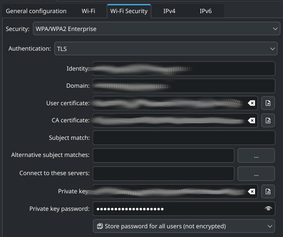Click the Identity input field
Screen dimensions: 283x237
184,68
